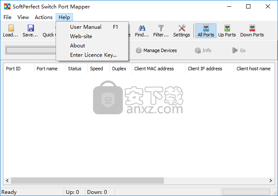
Task: Maximize the Switch Port Mapper window
Action: coord(248,6)
